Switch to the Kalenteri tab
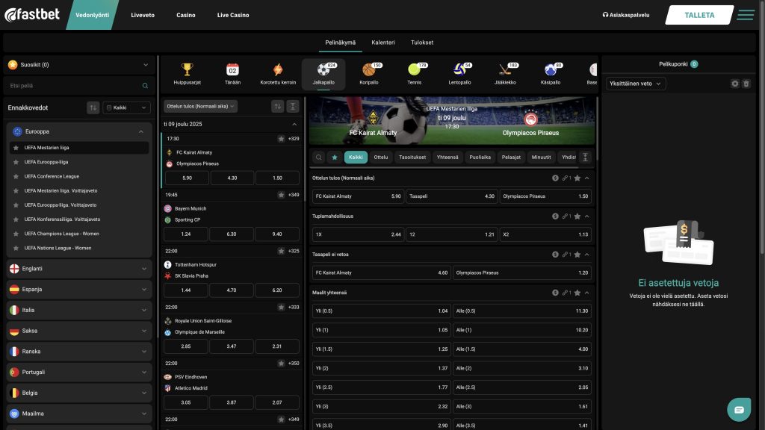765x430 pixels. (383, 43)
